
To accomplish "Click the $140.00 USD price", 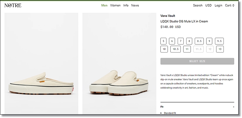I will click(171, 27).
